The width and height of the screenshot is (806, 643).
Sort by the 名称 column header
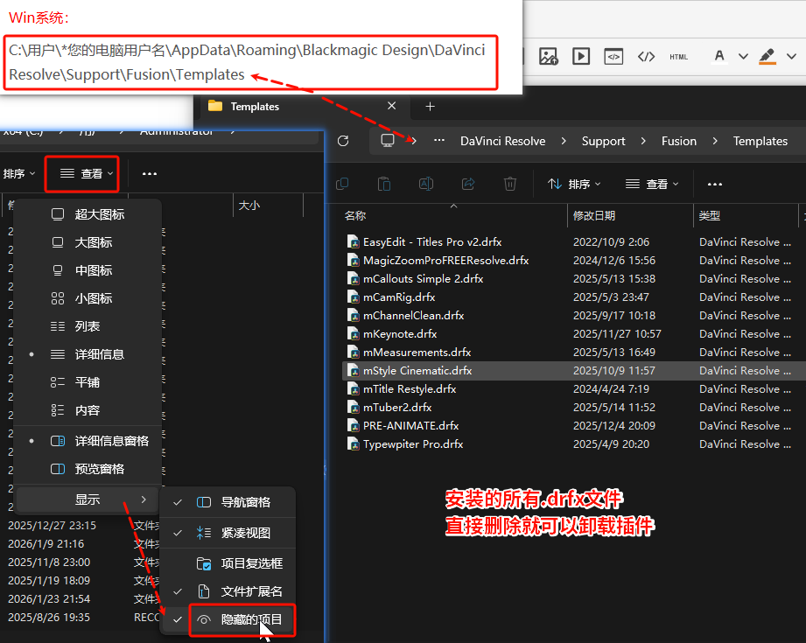[x=454, y=215]
